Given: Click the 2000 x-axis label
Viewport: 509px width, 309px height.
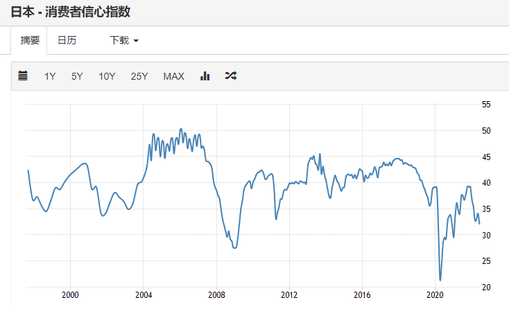Looking at the screenshot, I should pyautogui.click(x=70, y=294).
